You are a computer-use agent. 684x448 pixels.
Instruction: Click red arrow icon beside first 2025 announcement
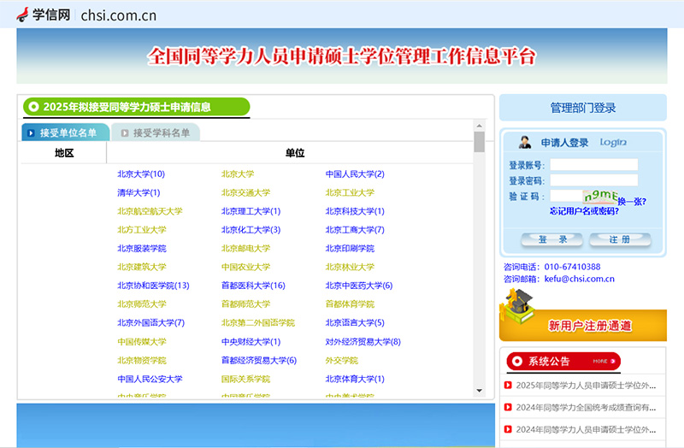point(508,386)
